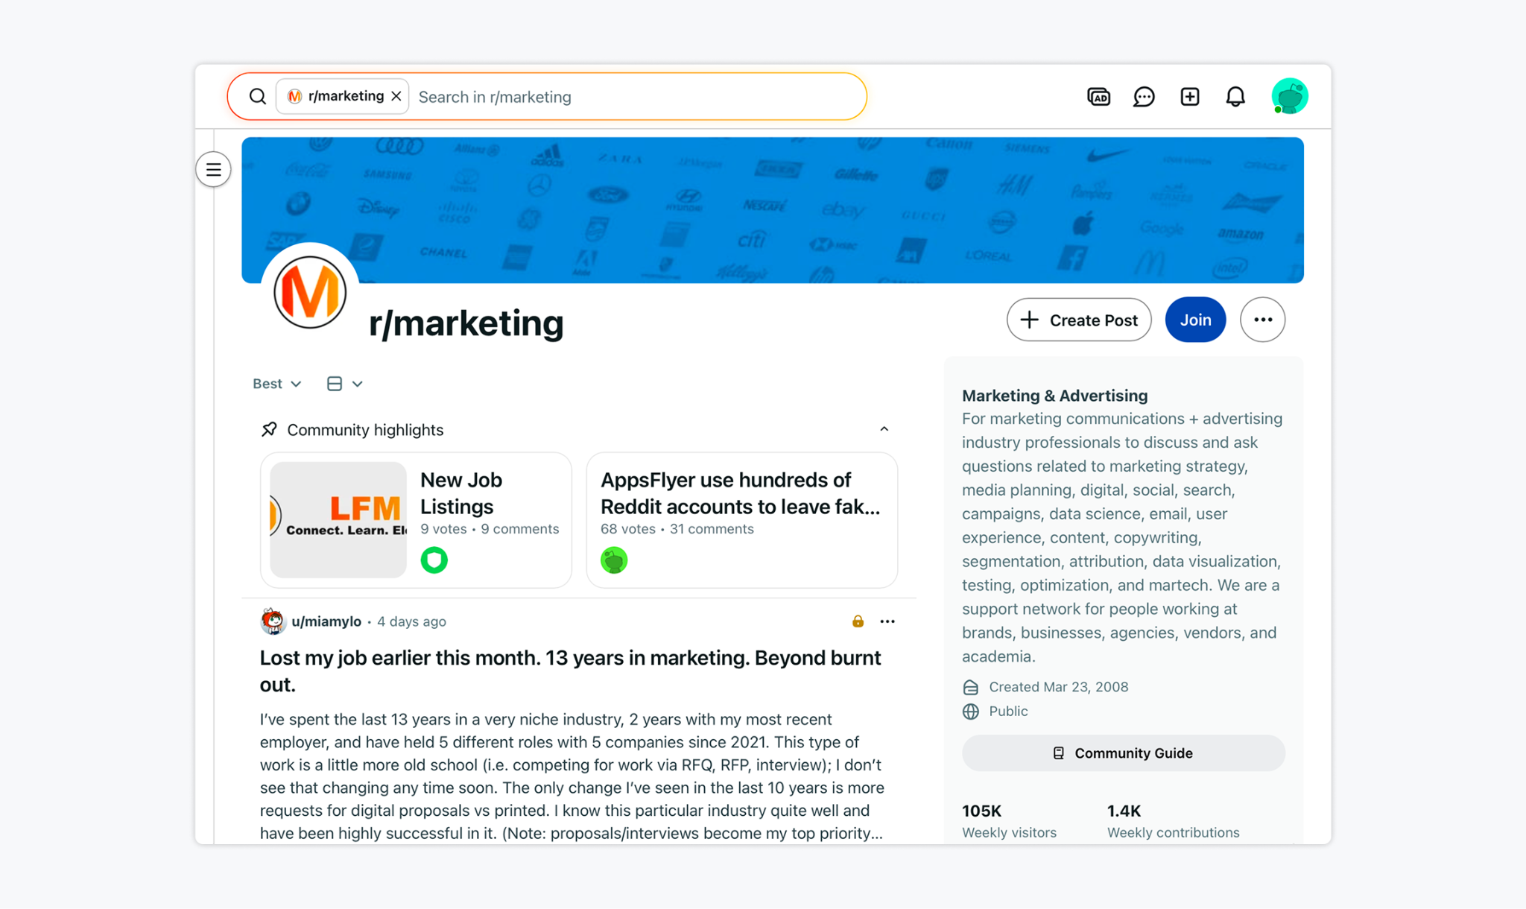
Task: Open the hamburger sidebar menu
Action: (213, 170)
